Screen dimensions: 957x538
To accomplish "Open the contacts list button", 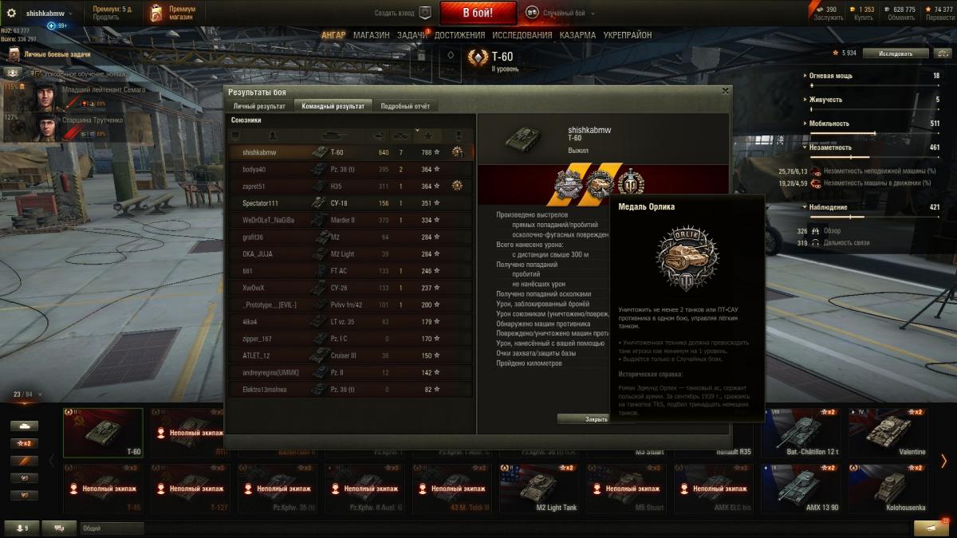I will pos(21,528).
